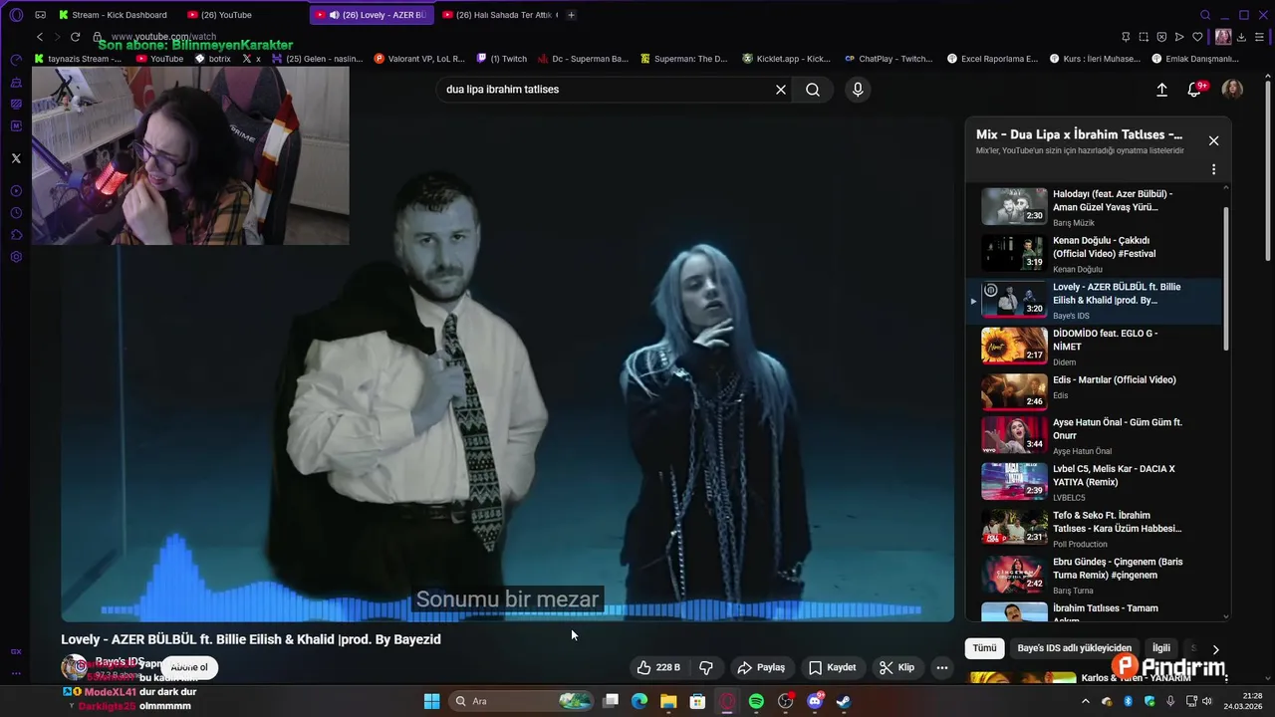Open a new browser tab
This screenshot has height=717, width=1275.
pyautogui.click(x=571, y=15)
